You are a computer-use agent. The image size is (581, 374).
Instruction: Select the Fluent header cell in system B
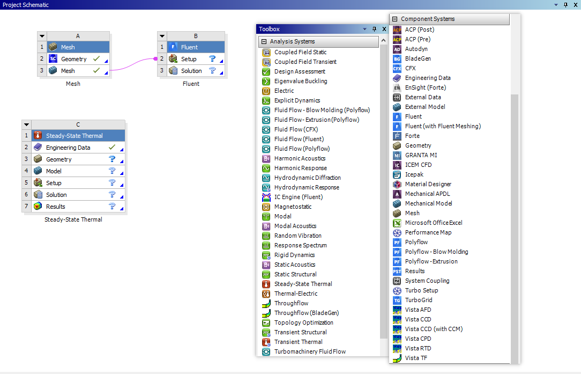[196, 47]
